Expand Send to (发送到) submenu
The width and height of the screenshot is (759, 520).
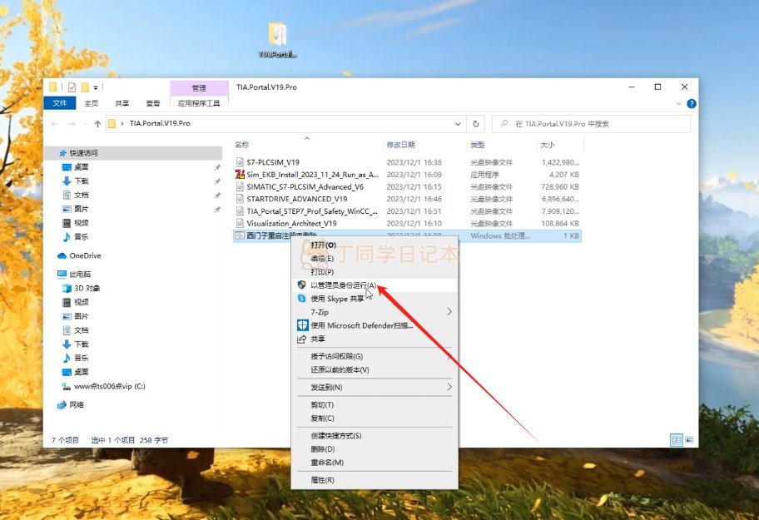click(375, 387)
